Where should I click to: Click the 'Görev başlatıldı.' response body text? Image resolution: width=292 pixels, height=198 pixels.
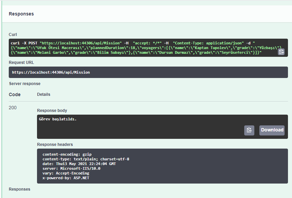[58, 119]
